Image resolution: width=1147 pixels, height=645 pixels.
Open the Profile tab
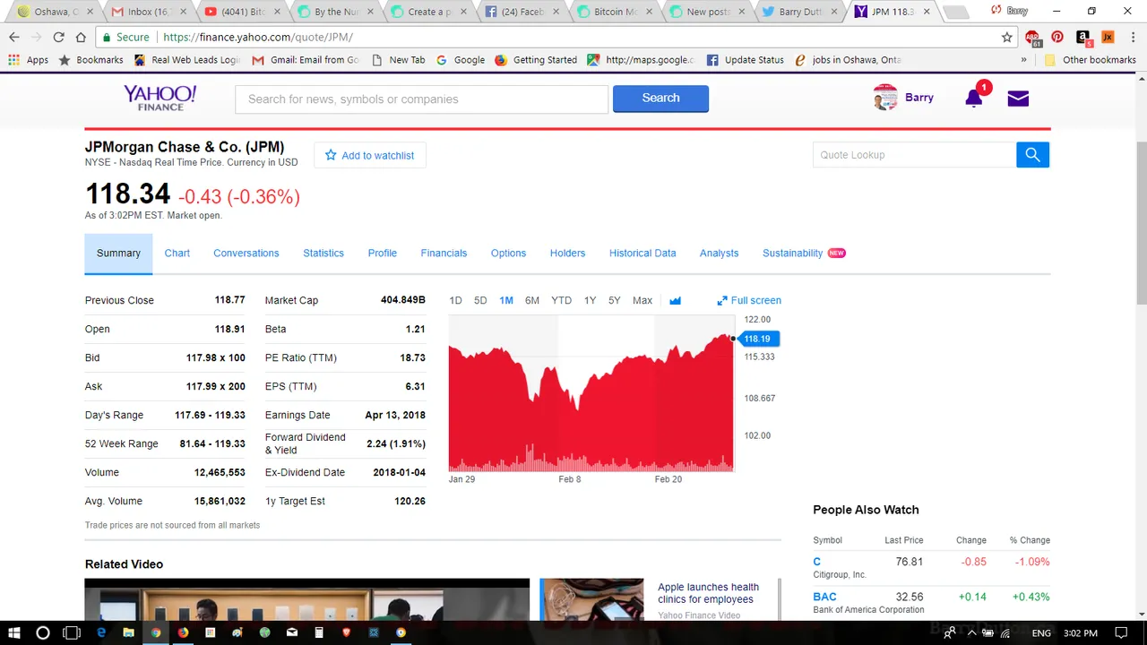point(383,254)
